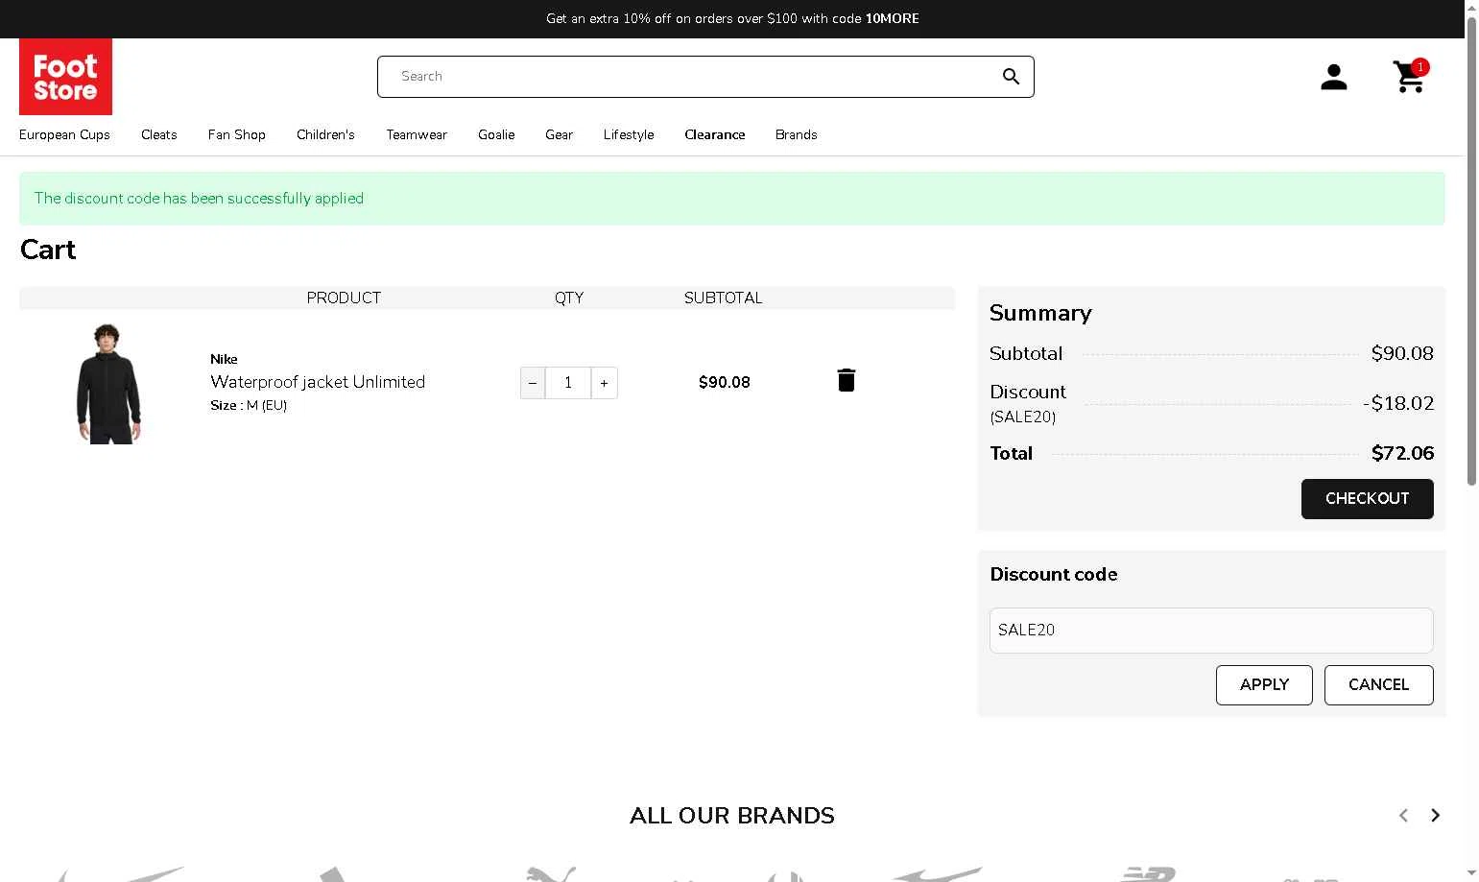Open Teamwear menu
This screenshot has width=1479, height=882.
[x=417, y=134]
